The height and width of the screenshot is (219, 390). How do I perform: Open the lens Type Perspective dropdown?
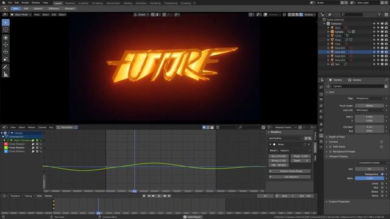click(x=370, y=99)
